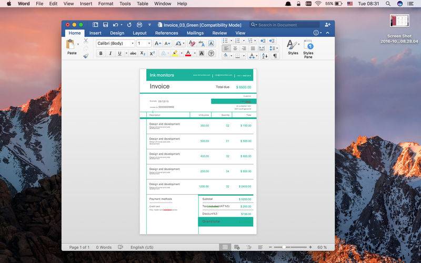The height and width of the screenshot is (263, 421).
Task: Switch to the References tab
Action: 166,33
